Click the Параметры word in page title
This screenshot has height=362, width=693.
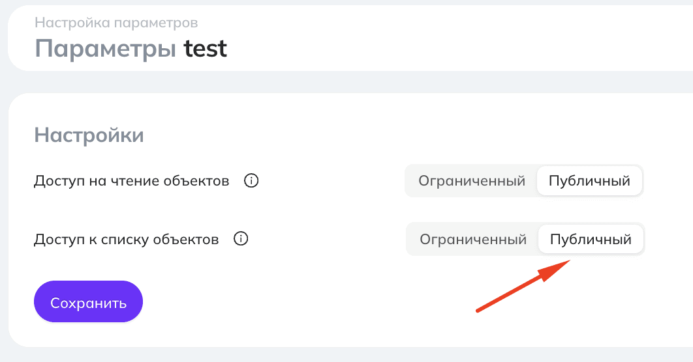106,48
